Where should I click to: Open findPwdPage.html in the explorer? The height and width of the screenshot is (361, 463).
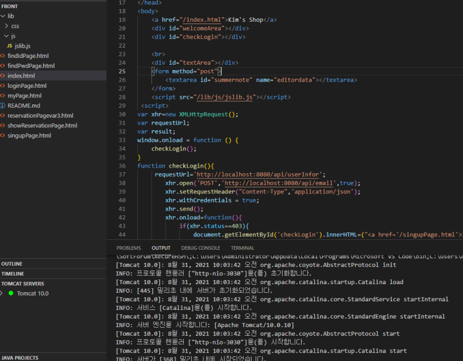[x=31, y=66]
